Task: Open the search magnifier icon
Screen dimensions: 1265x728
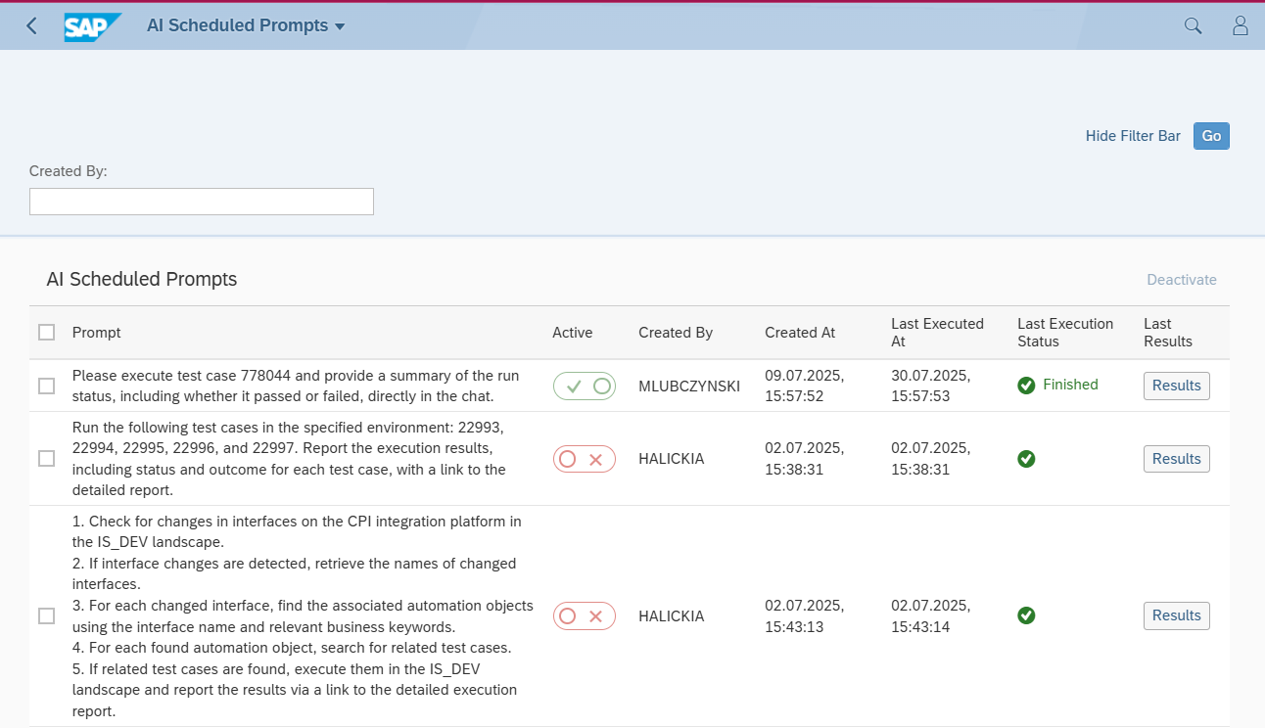Action: (x=1193, y=26)
